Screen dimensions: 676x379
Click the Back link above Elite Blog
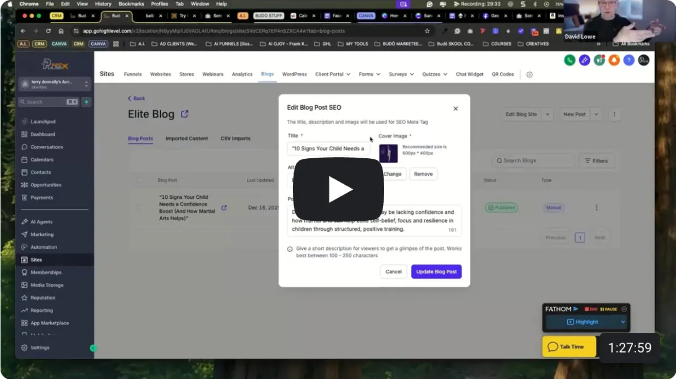click(136, 99)
